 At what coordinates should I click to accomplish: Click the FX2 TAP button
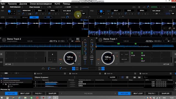[x=173, y=13]
